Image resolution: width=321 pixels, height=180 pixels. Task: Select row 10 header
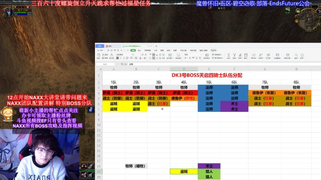(99, 125)
